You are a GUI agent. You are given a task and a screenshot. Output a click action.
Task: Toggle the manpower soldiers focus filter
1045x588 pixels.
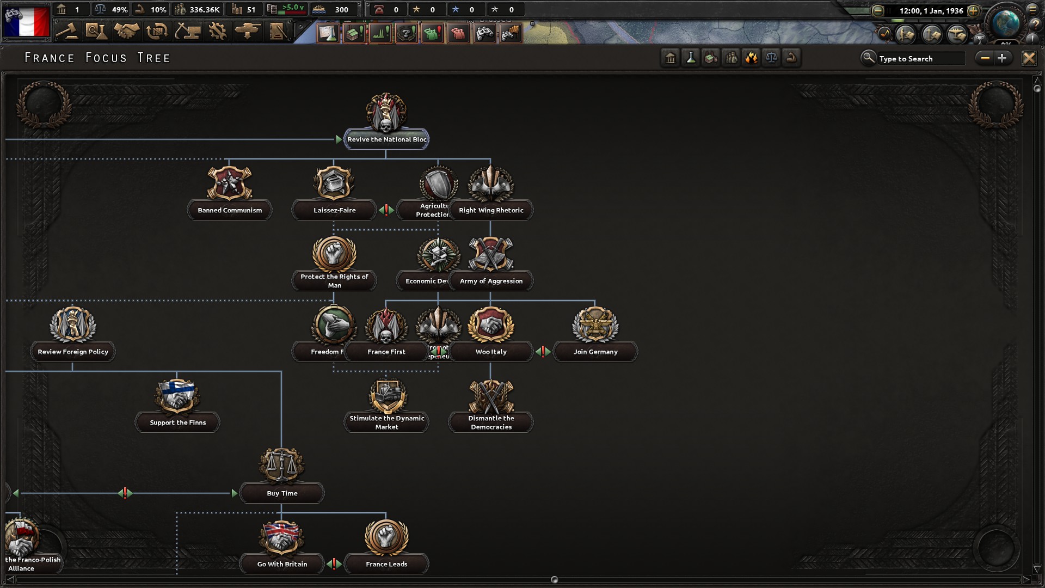[731, 58]
